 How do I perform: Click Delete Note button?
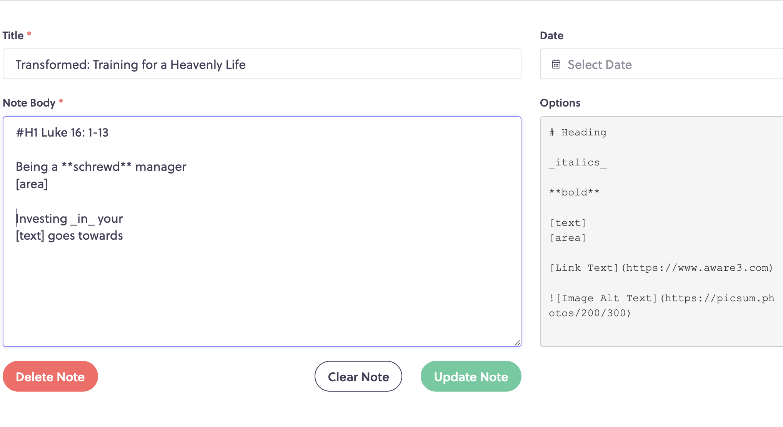click(50, 376)
